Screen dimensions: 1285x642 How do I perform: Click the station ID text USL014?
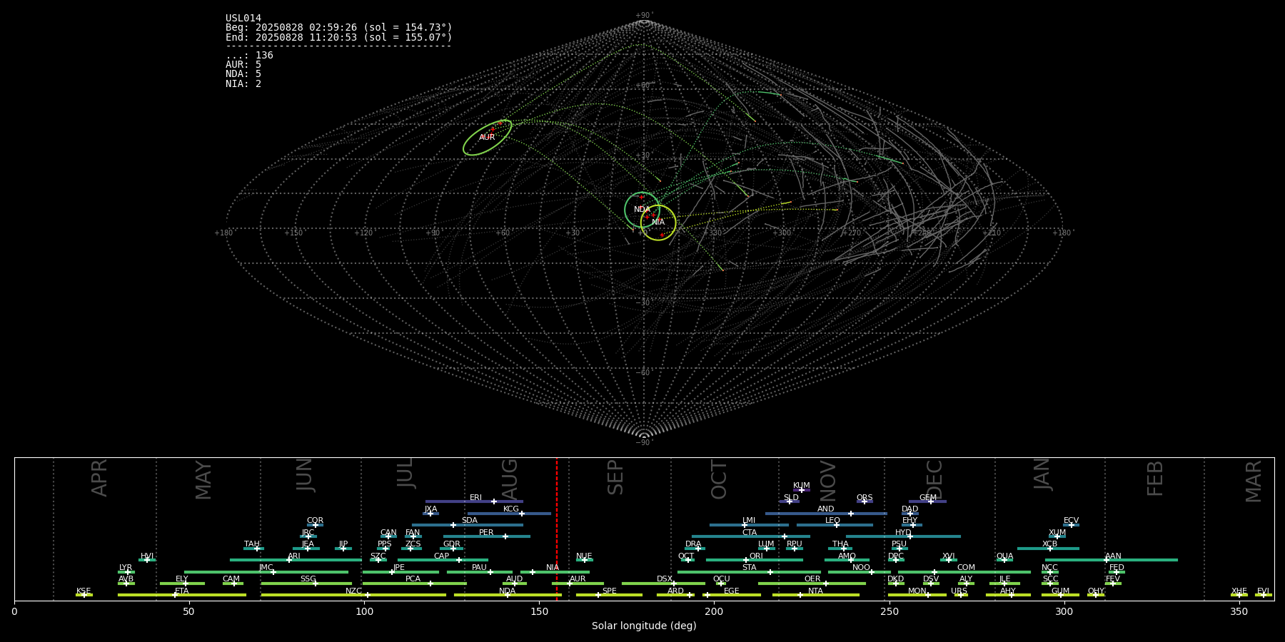[243, 19]
